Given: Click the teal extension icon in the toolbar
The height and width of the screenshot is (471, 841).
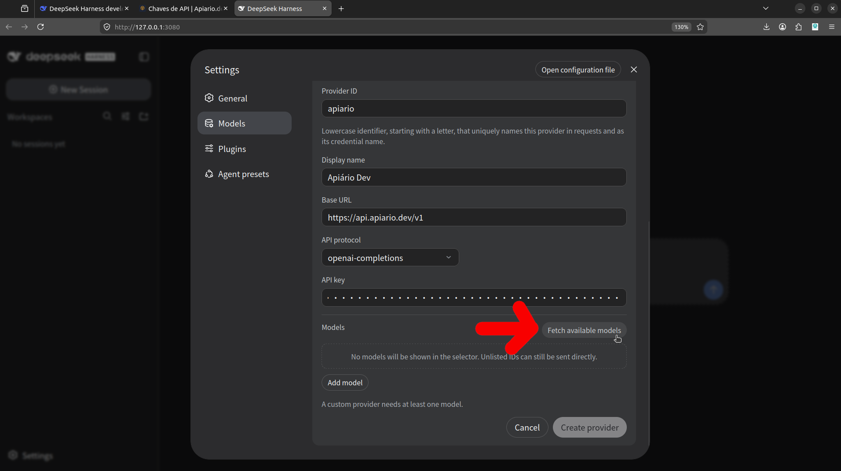Looking at the screenshot, I should pyautogui.click(x=815, y=27).
